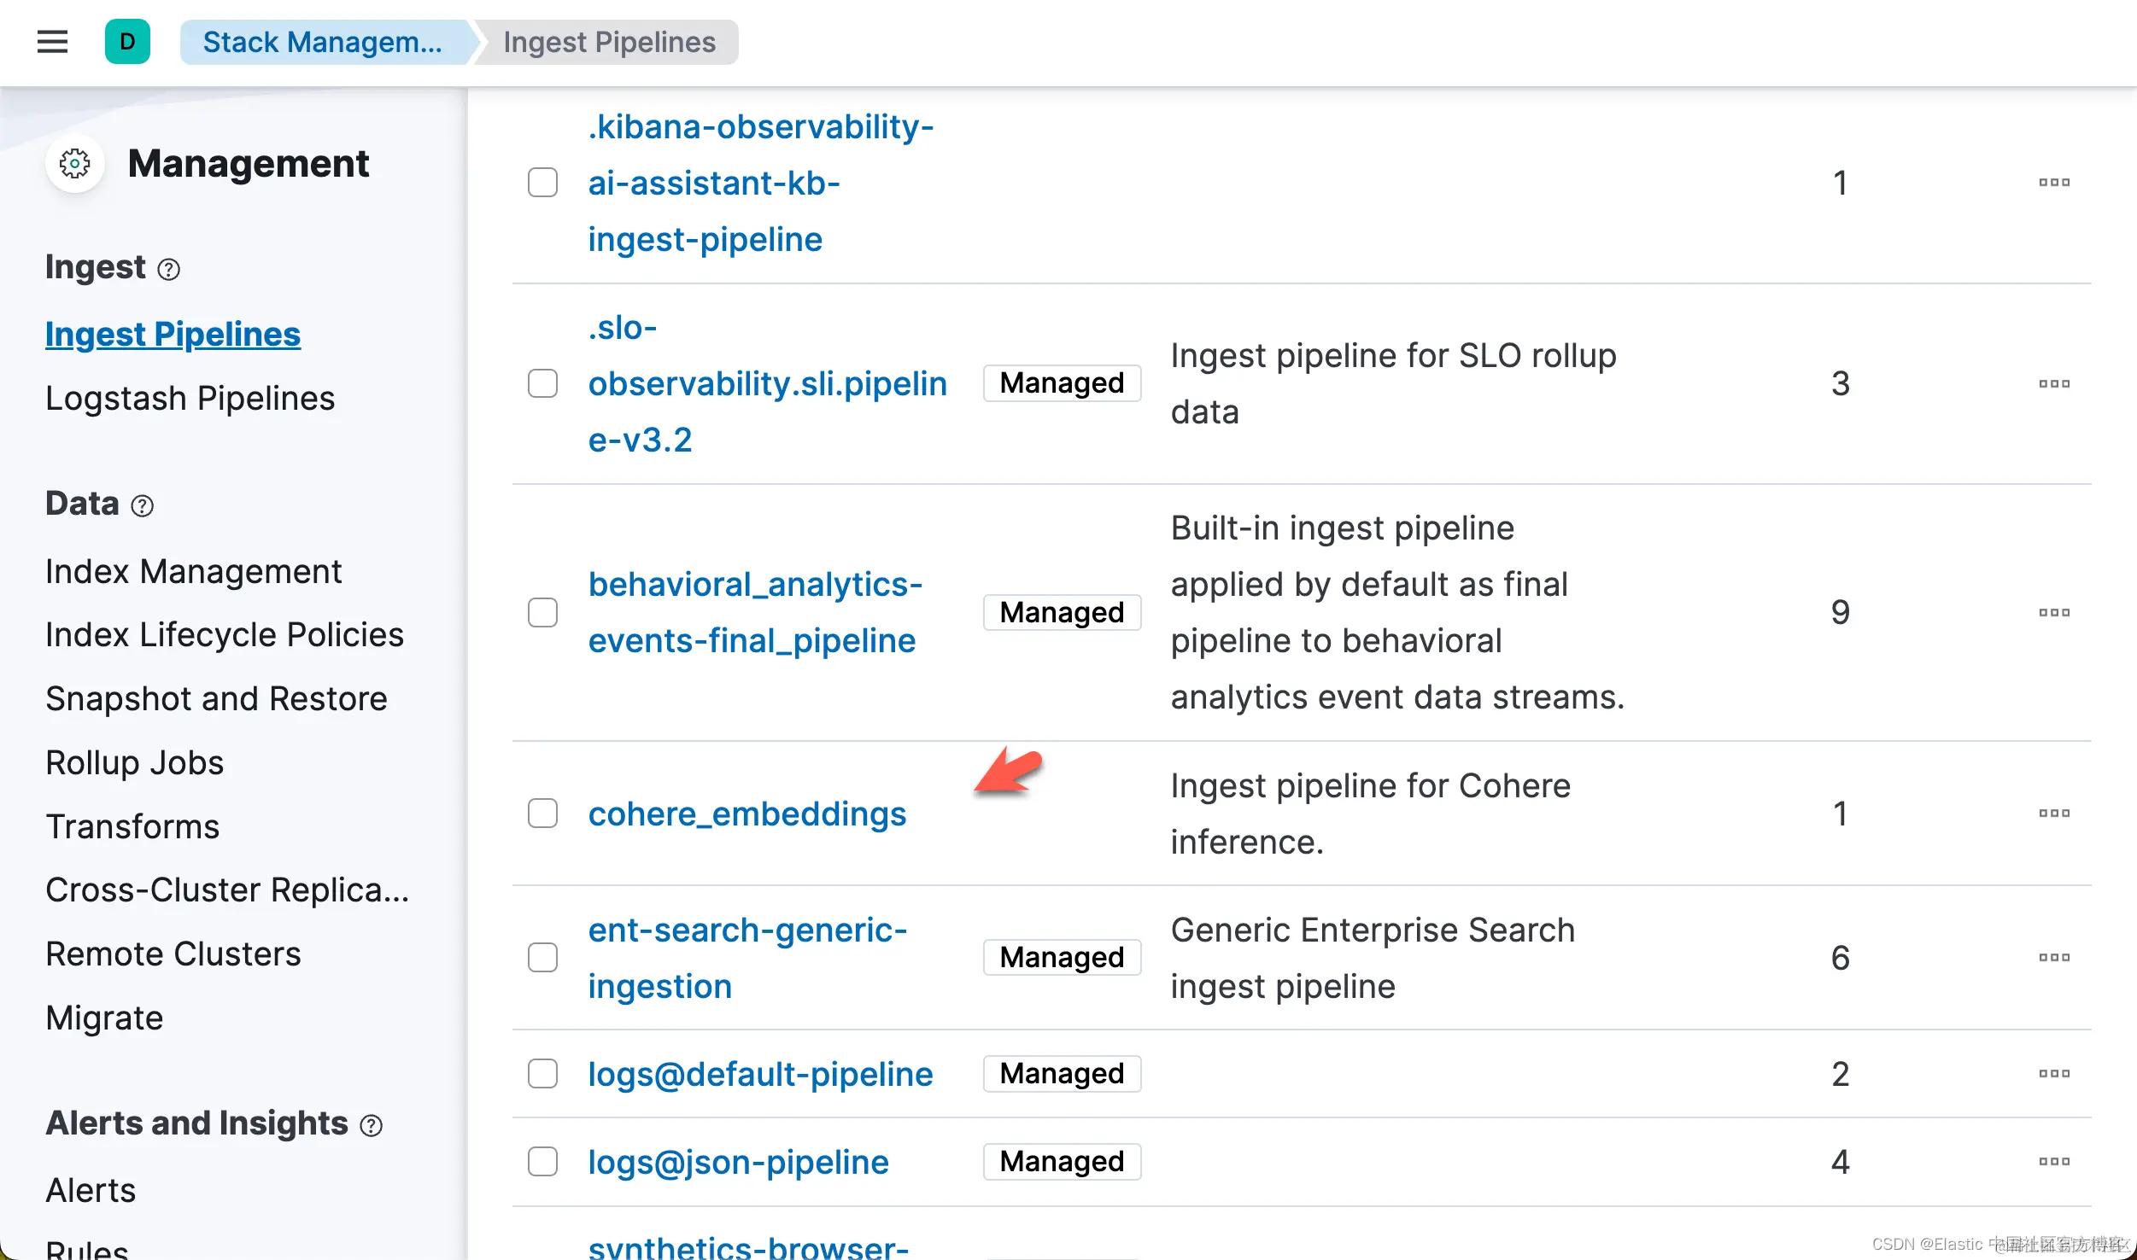Open actions menu for behavioral_analytics pipeline row

[2053, 613]
